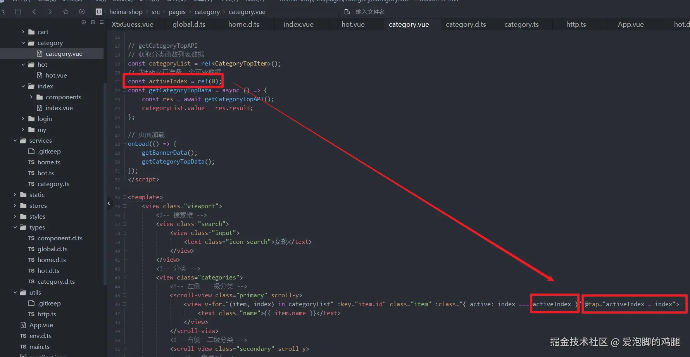Click line number 21 in the gutter
The image size is (690, 357).
117,82
